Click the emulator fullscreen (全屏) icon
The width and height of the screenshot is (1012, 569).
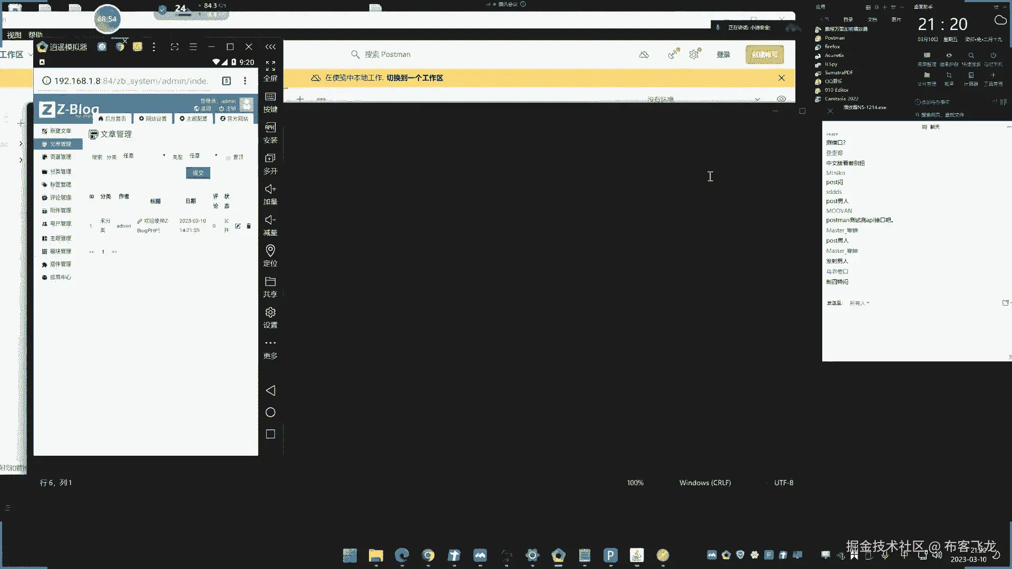[270, 66]
